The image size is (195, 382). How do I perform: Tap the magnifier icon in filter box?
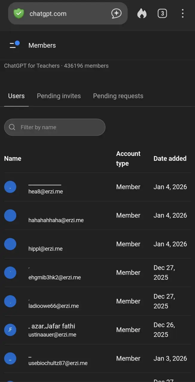click(x=12, y=127)
